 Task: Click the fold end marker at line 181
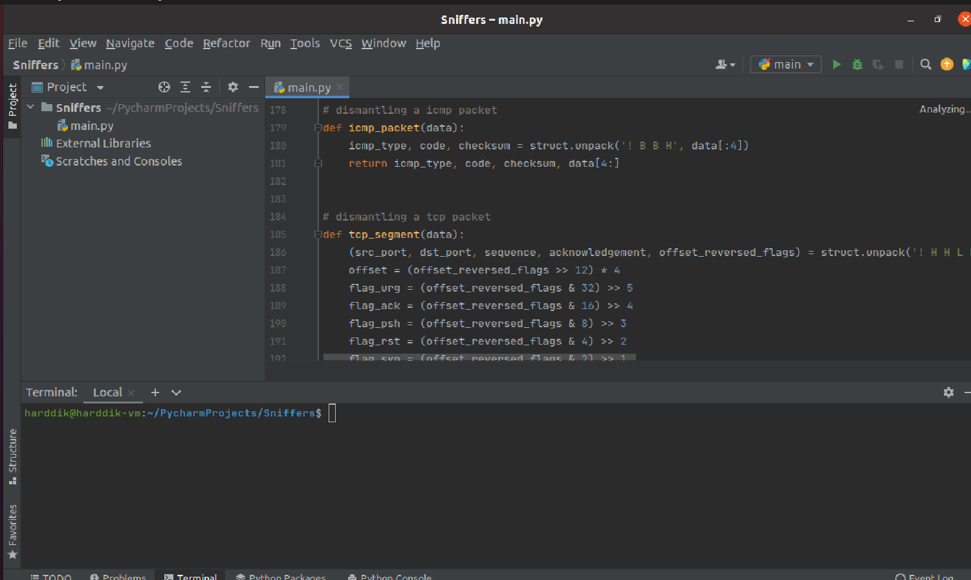[318, 163]
